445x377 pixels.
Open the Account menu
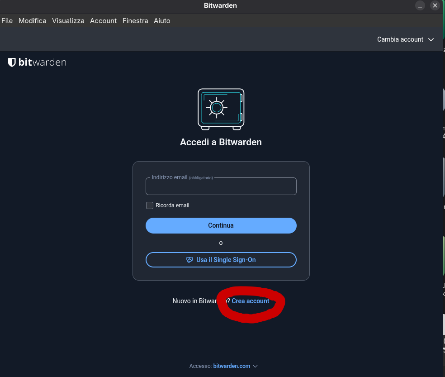[103, 21]
